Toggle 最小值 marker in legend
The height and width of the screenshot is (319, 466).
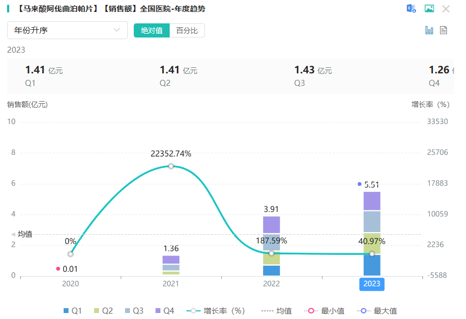pos(324,311)
